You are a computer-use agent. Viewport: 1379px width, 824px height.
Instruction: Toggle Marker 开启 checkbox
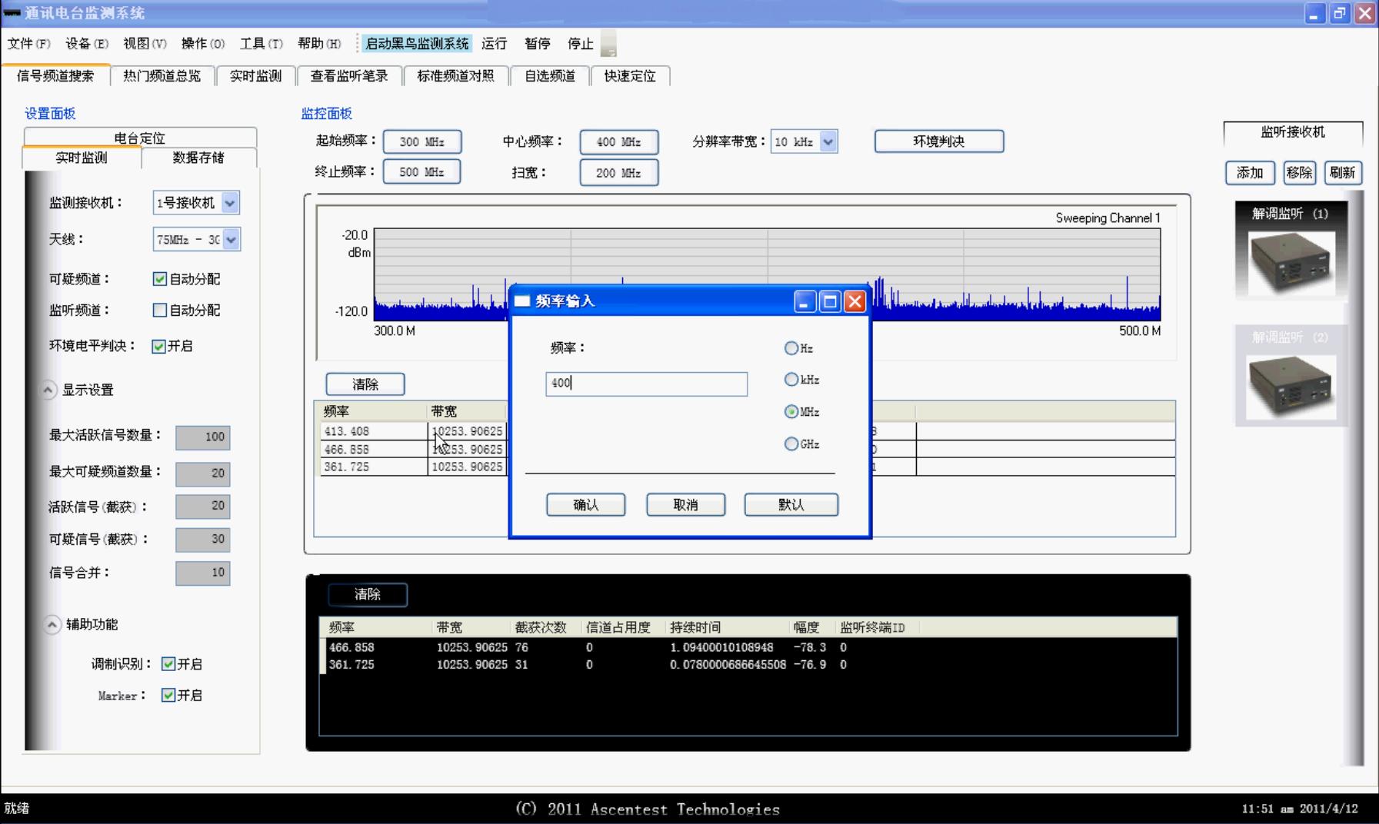[168, 696]
